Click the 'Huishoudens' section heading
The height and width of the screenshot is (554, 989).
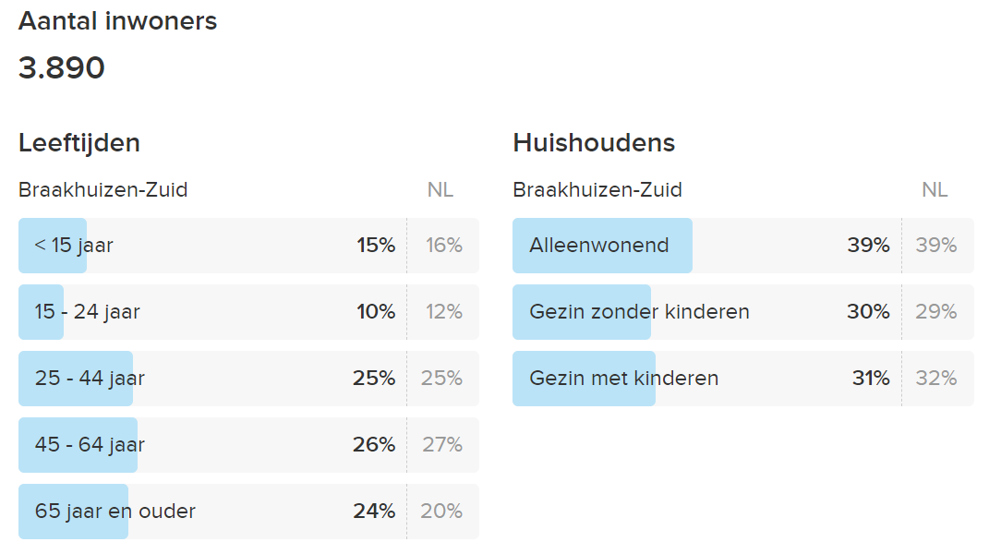594,143
